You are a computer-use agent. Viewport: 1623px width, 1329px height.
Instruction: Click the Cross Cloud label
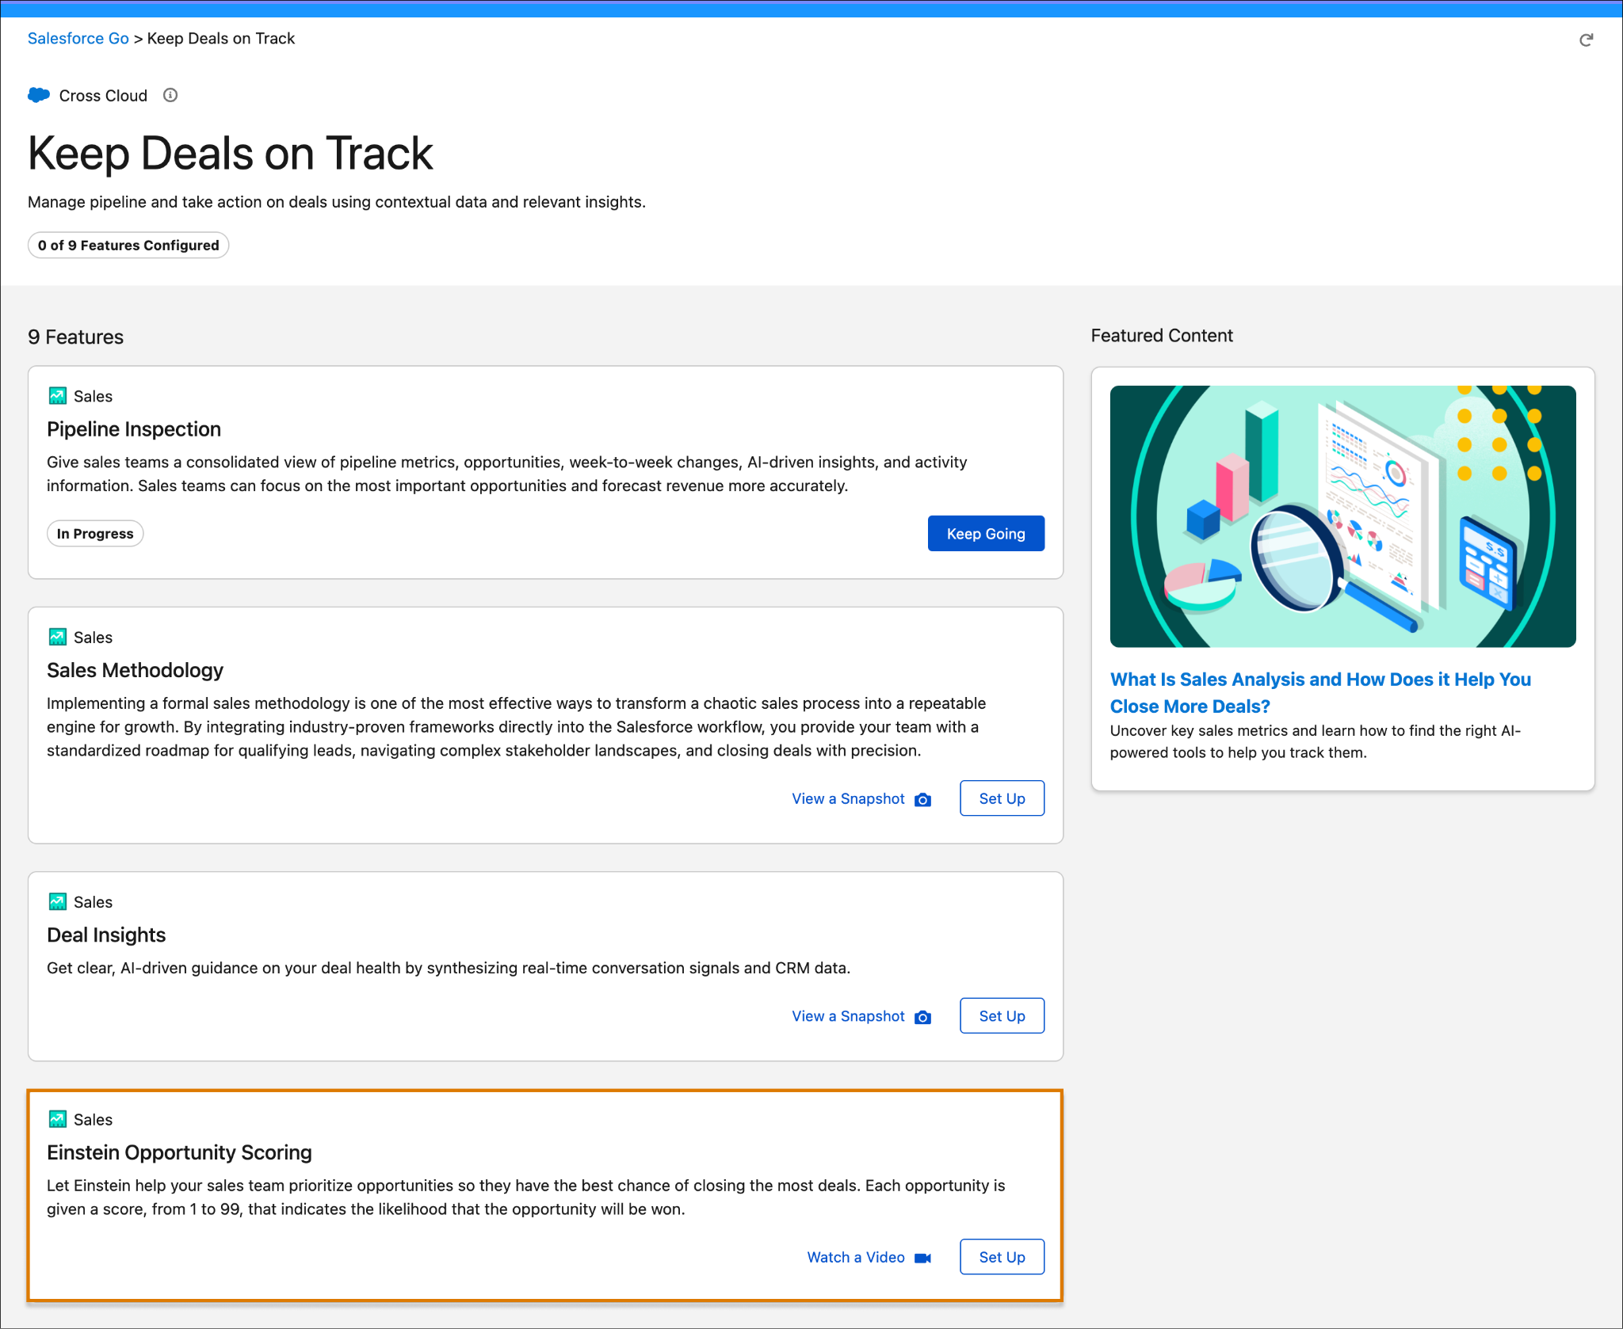[103, 95]
